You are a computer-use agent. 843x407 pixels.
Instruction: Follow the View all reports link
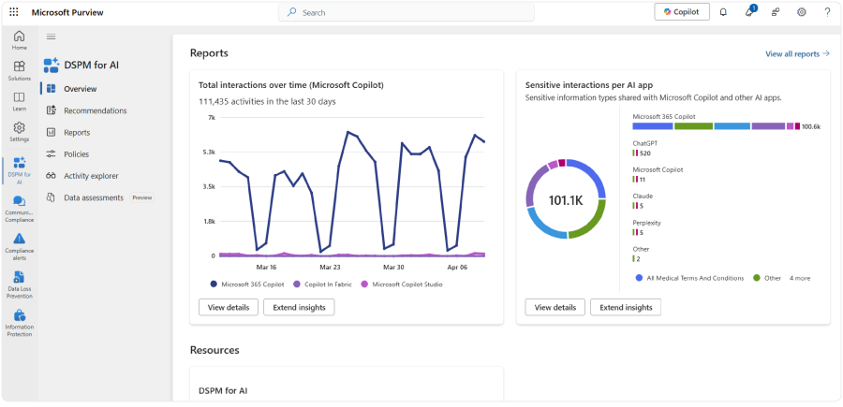coord(797,53)
